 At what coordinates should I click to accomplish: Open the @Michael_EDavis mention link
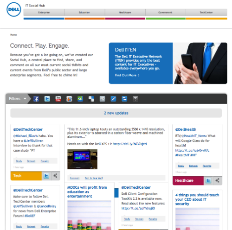[26, 136]
